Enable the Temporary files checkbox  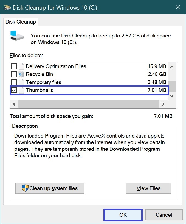14,82
